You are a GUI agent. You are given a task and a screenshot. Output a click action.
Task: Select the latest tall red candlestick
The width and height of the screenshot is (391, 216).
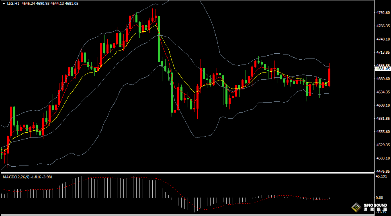coord(330,77)
